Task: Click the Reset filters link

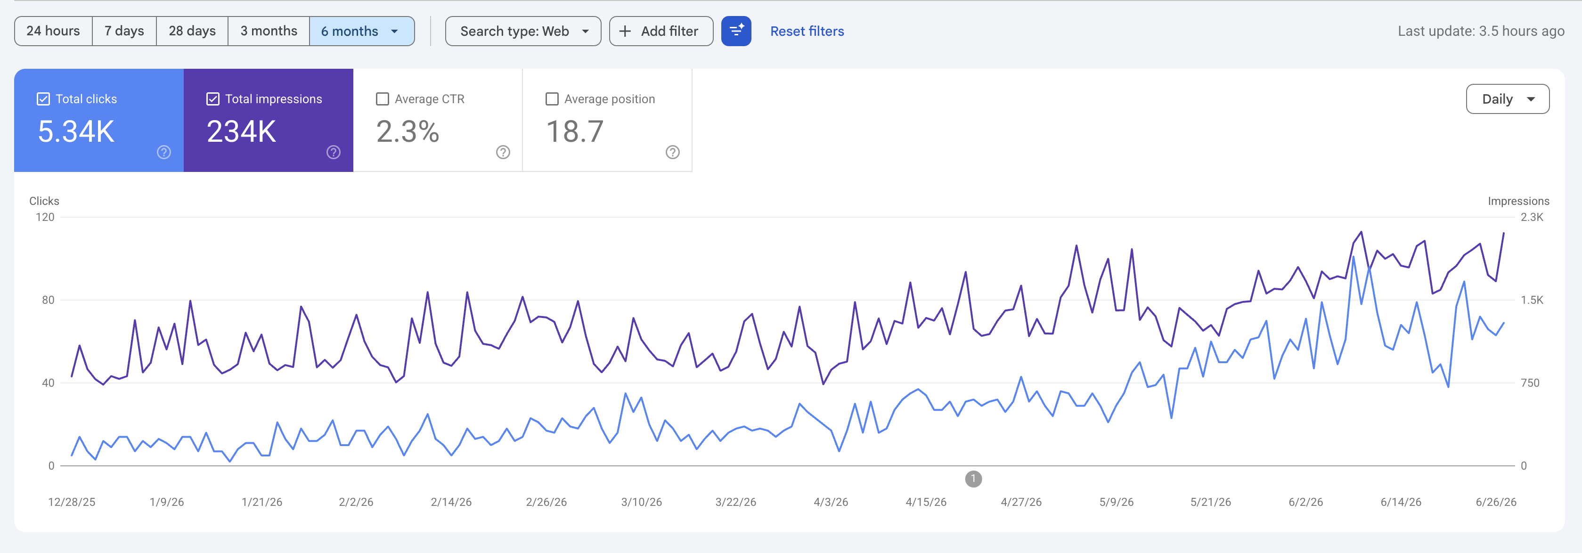Action: point(807,31)
